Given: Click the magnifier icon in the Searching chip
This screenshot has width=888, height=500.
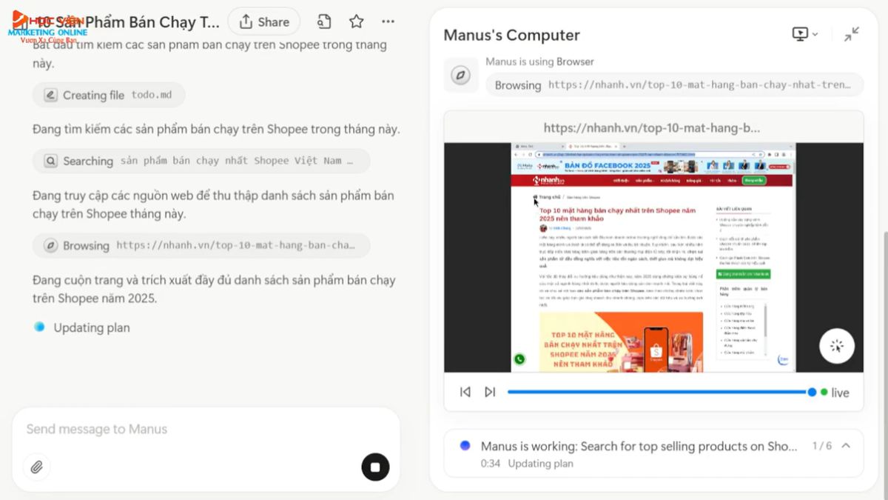Looking at the screenshot, I should (50, 161).
